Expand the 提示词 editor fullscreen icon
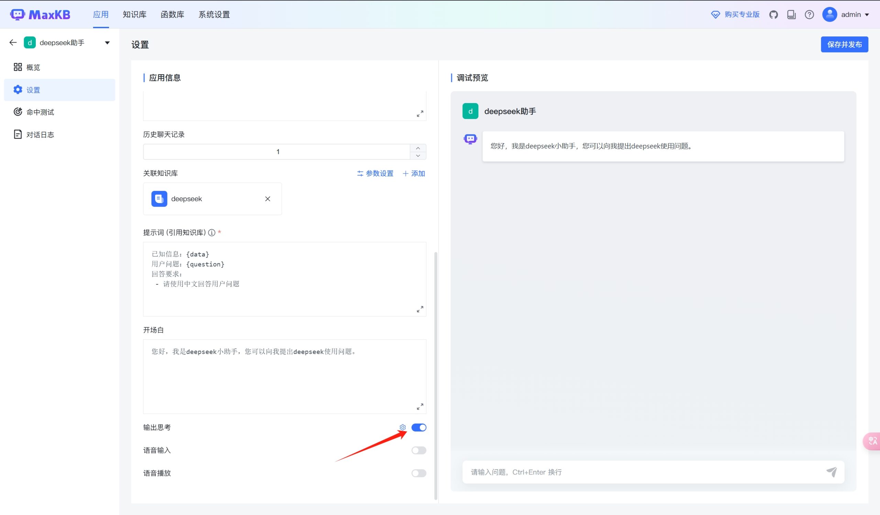This screenshot has height=515, width=880. pos(420,309)
